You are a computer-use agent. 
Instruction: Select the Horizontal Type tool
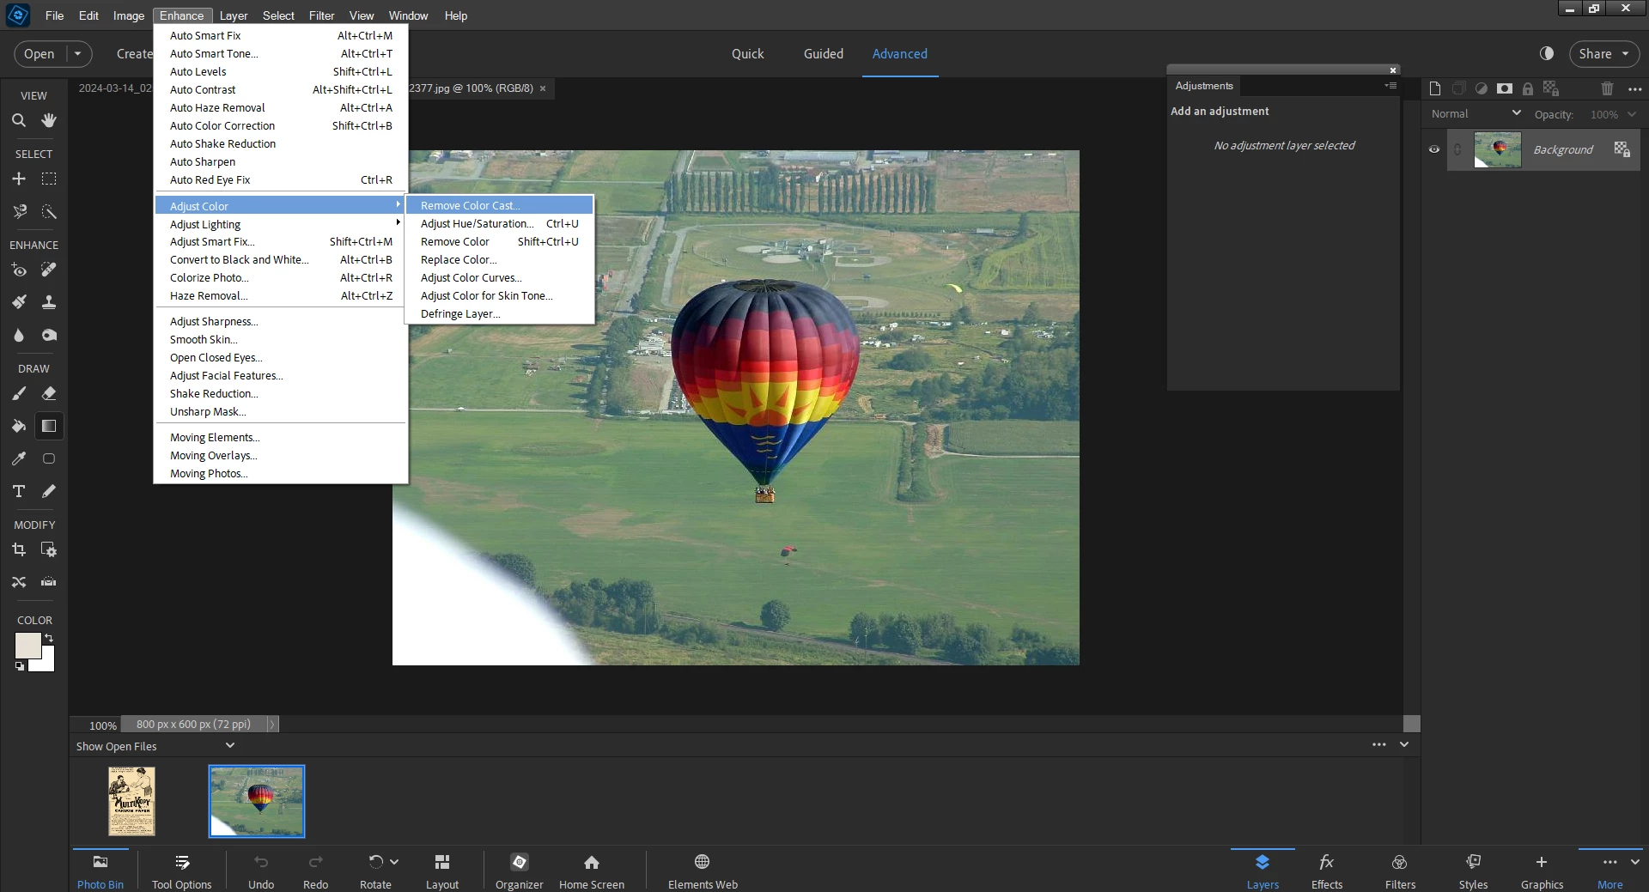[18, 491]
